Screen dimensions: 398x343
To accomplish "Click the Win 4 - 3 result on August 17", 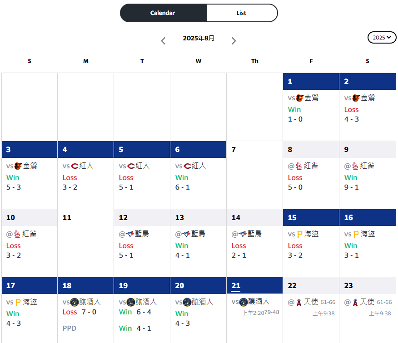I will pos(14,318).
